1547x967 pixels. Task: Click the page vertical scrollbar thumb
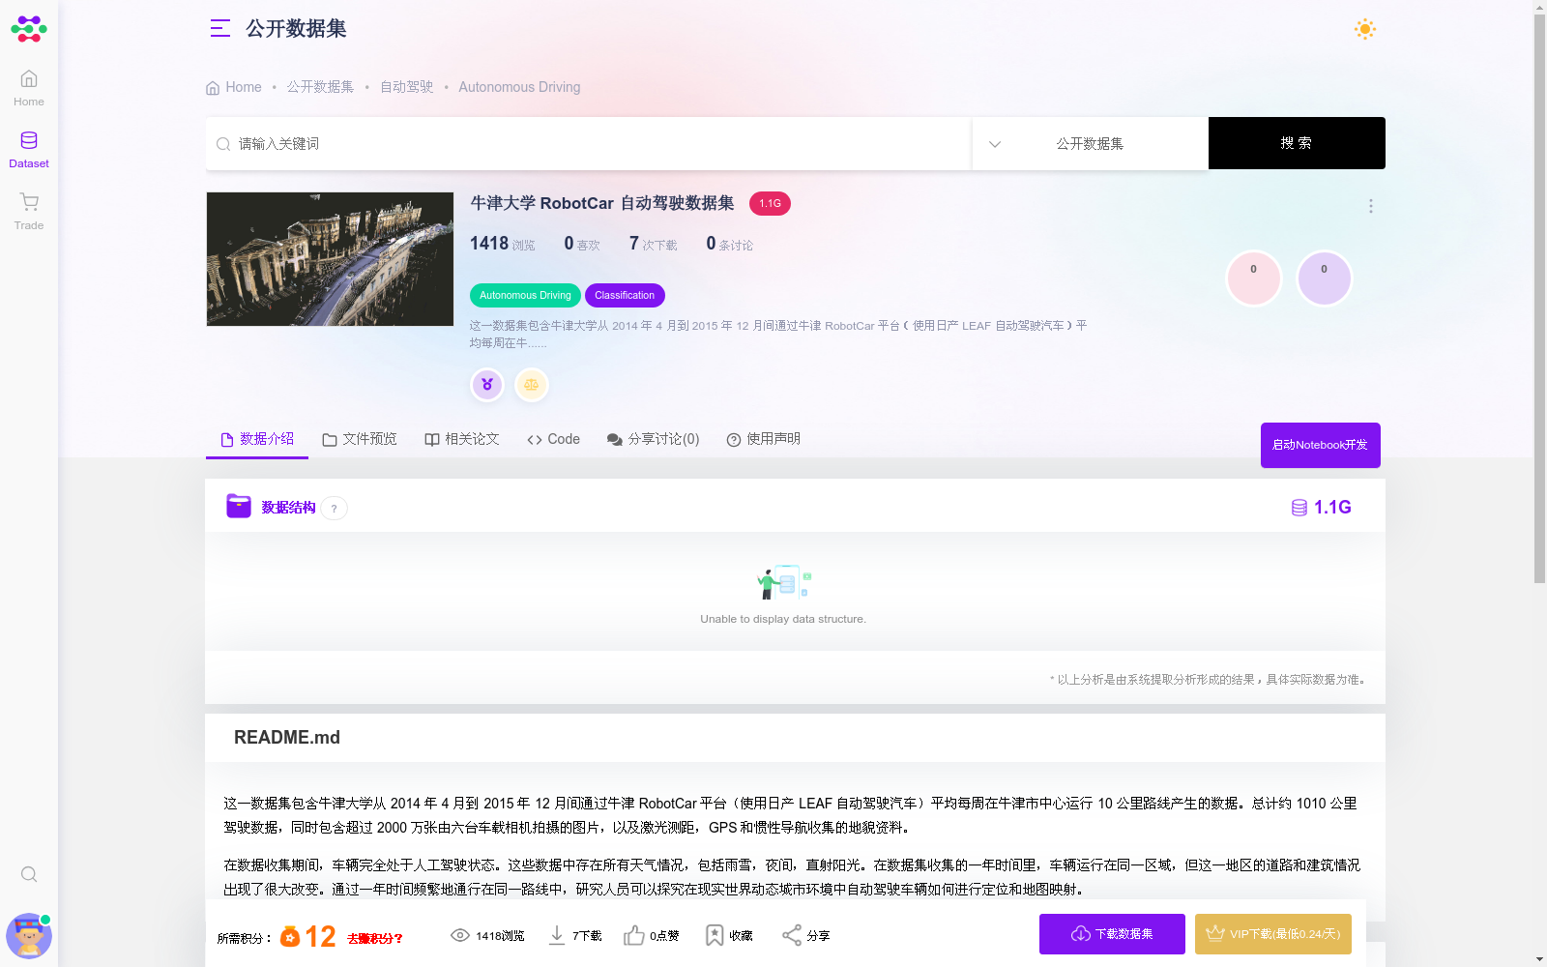(x=1539, y=299)
